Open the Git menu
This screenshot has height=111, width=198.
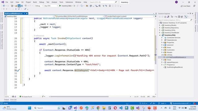click(x=22, y=2)
